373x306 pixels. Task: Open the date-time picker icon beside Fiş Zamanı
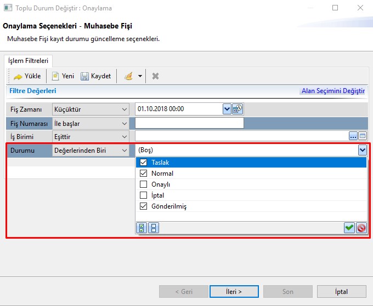[x=238, y=109]
